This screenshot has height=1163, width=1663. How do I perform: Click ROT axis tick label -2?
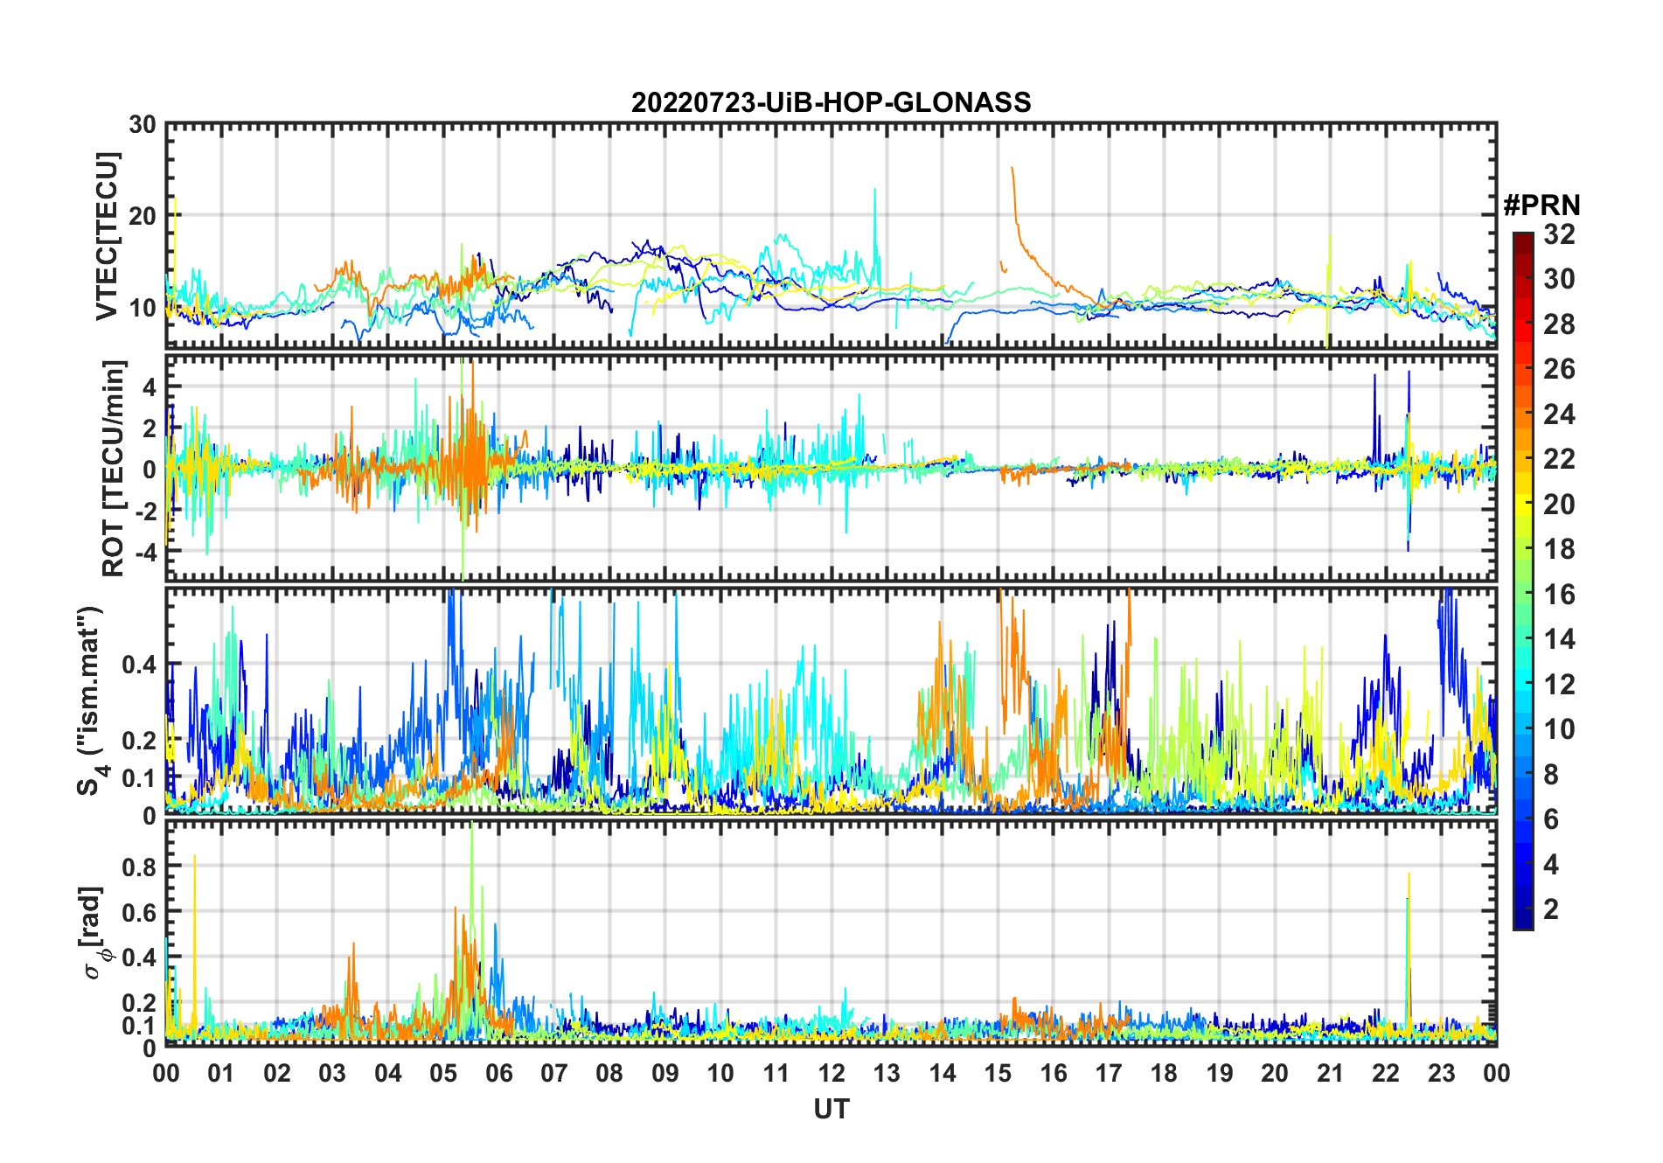145,510
